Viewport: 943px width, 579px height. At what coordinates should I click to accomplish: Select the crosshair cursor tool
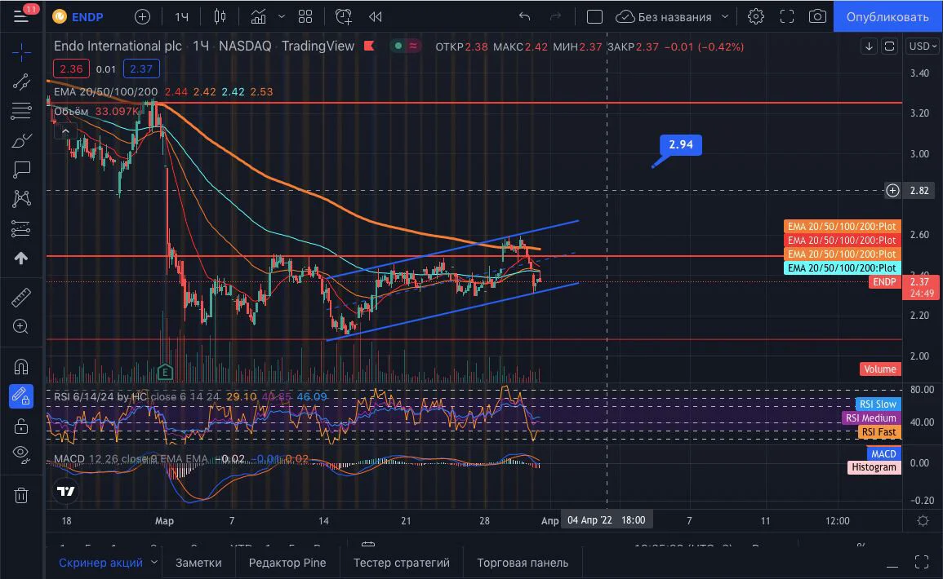[x=21, y=52]
